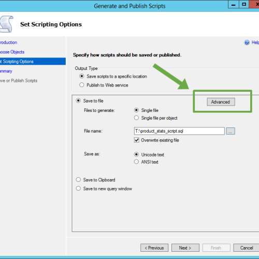Open the Advanced scripting options
259x259 pixels.
pyautogui.click(x=221, y=102)
